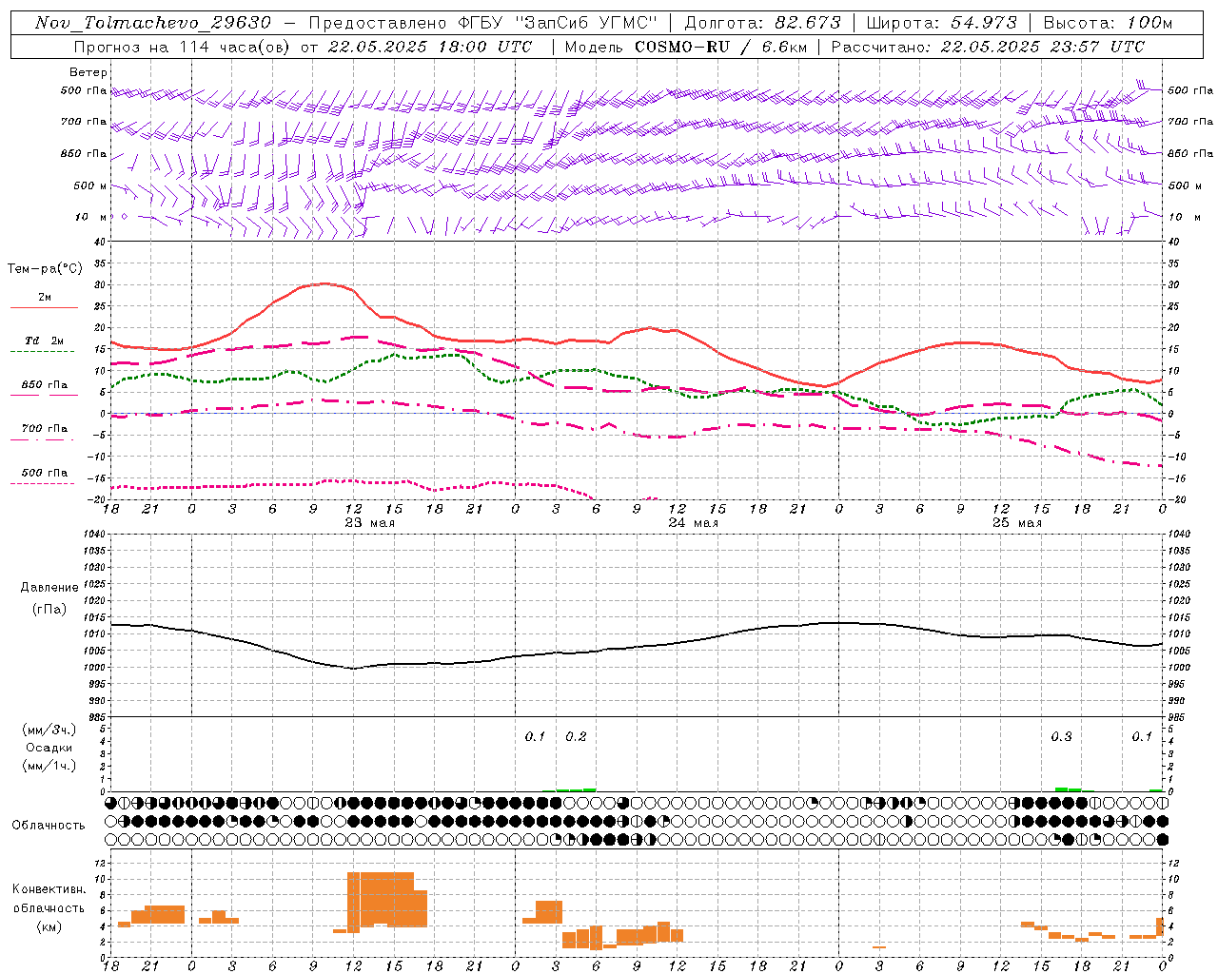This screenshot has width=1218, height=974.
Task: Click the '25 мая' date label
Action: pos(1017,522)
